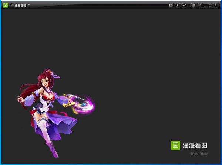This screenshot has height=165, width=222.
Task: Open the pencil edit tool icon
Action: [178, 5]
